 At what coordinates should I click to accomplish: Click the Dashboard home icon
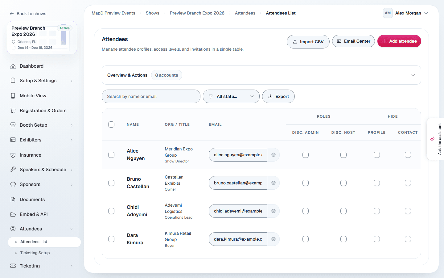click(13, 66)
